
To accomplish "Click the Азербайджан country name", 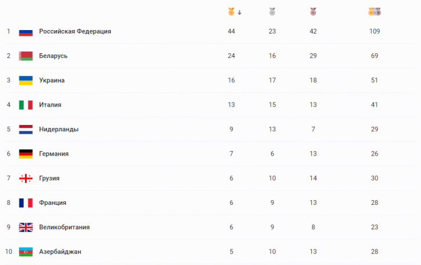I will click(x=60, y=251).
